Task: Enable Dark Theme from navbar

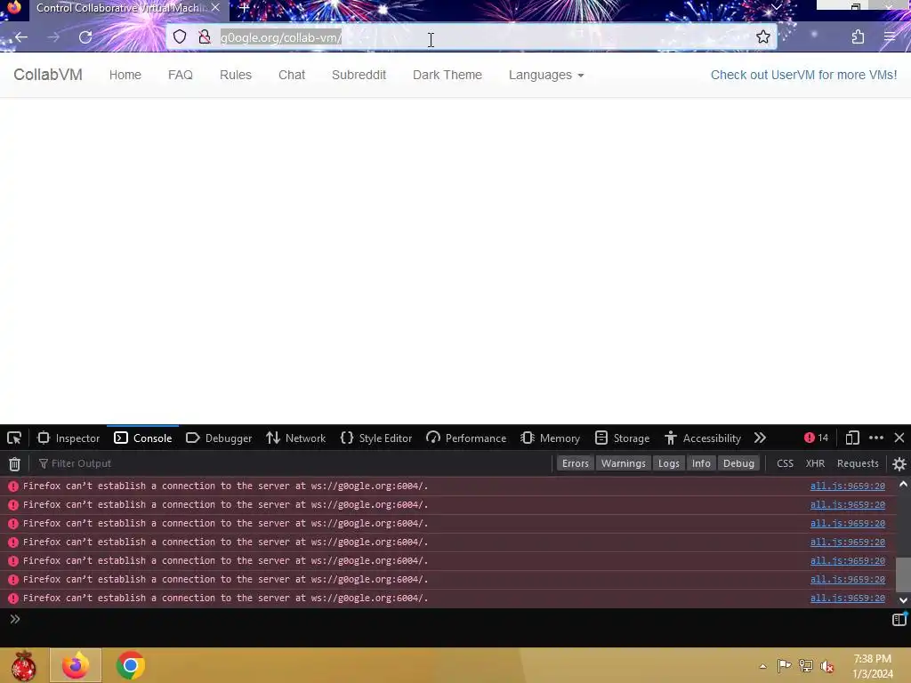Action: [447, 75]
